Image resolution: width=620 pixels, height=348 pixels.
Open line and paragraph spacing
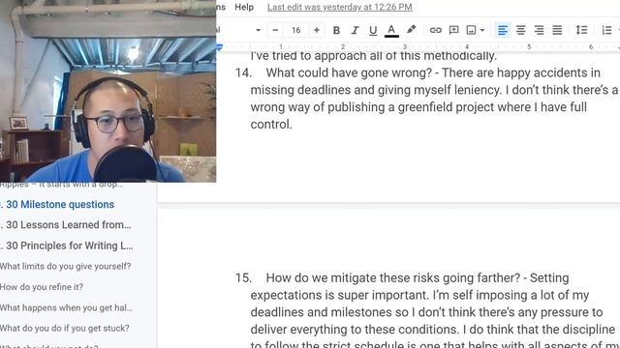click(x=581, y=30)
